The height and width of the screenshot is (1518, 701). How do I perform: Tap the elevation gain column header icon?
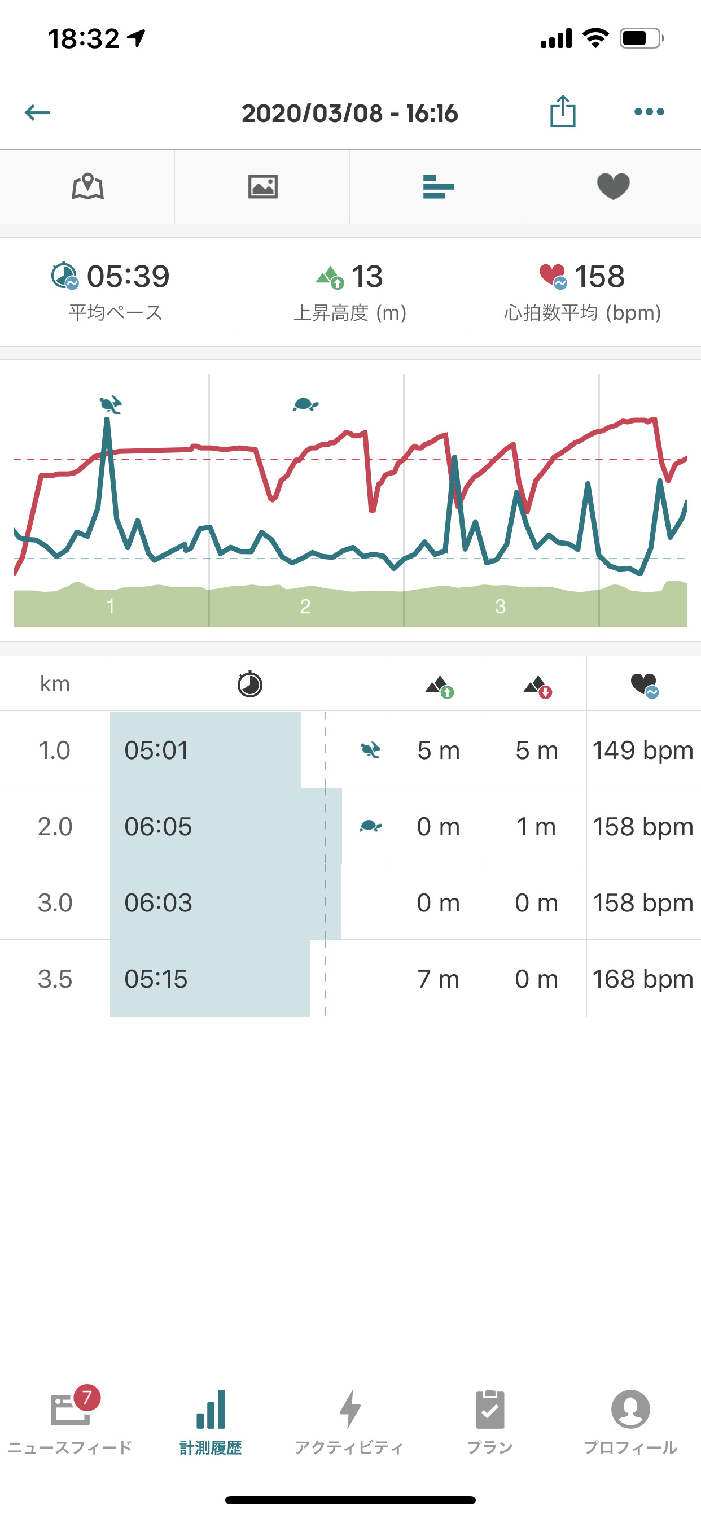(439, 686)
